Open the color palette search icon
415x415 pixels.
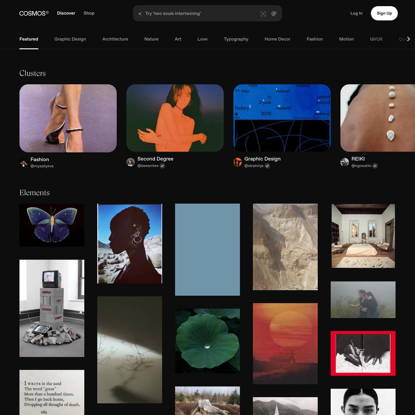coord(274,14)
